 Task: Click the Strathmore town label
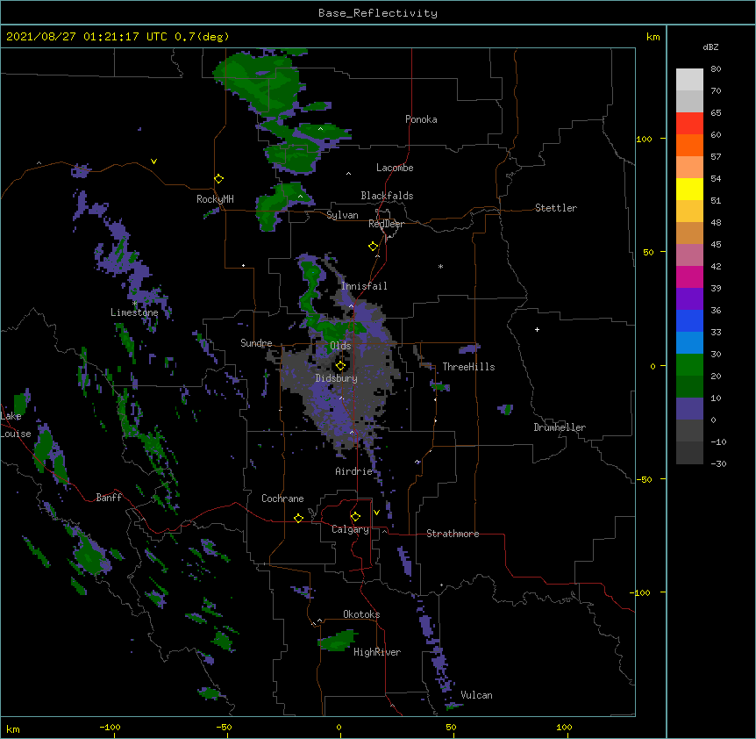coord(453,534)
